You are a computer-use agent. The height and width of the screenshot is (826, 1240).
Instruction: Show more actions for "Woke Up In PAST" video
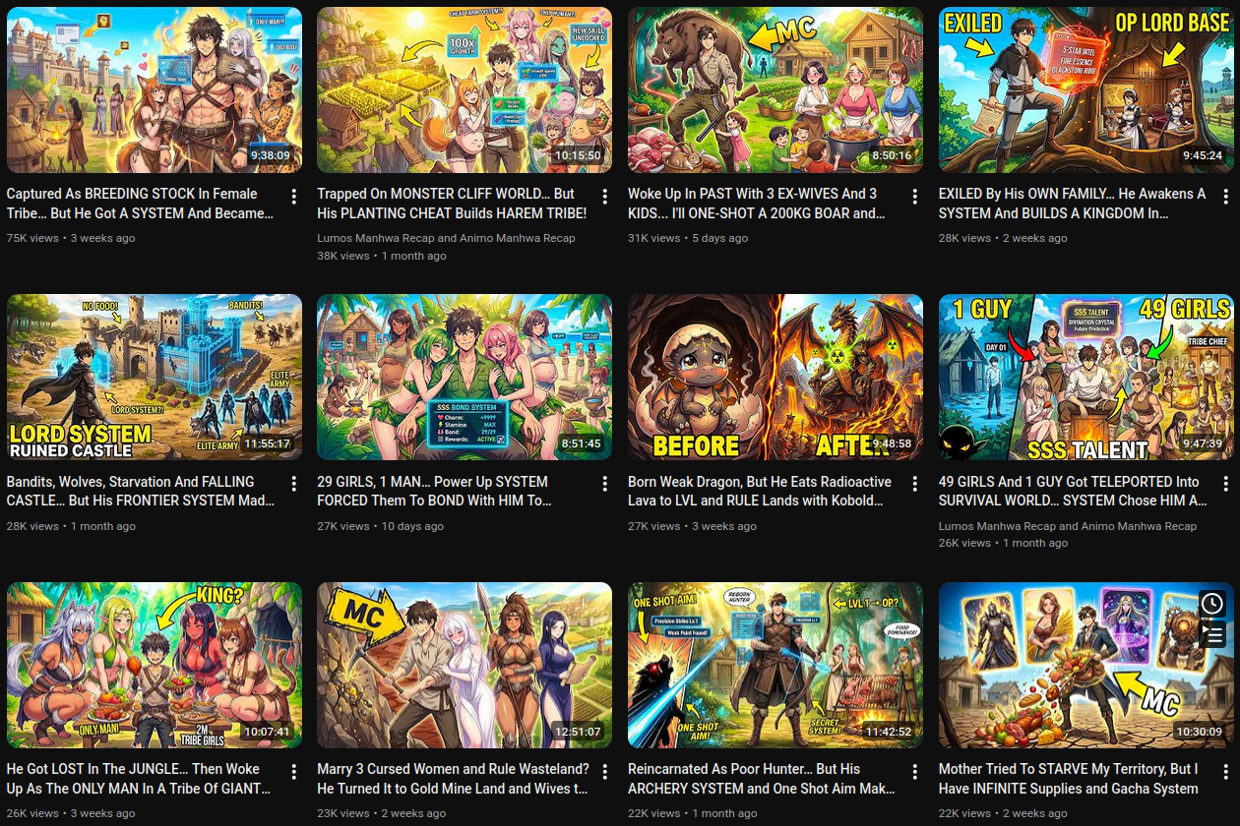click(915, 196)
